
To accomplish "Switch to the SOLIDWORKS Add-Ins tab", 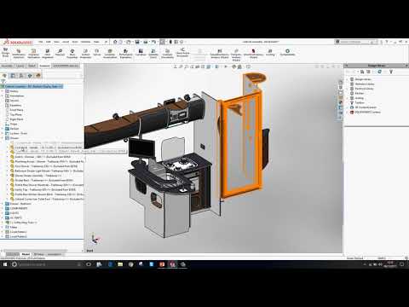I will pos(66,66).
